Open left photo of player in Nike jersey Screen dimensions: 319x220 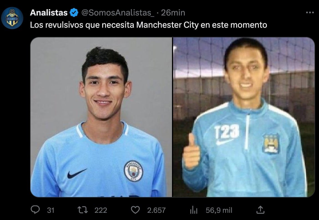click(x=101, y=117)
